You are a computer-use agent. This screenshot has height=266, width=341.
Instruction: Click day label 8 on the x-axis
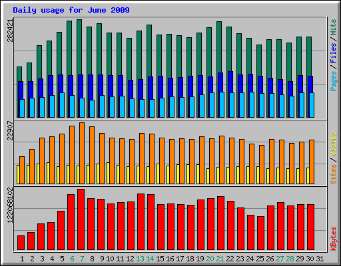point(92,259)
